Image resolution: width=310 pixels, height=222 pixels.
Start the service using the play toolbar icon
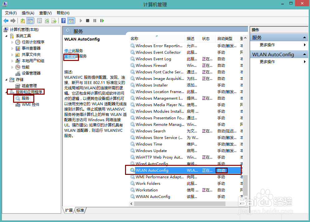(x=80, y=21)
